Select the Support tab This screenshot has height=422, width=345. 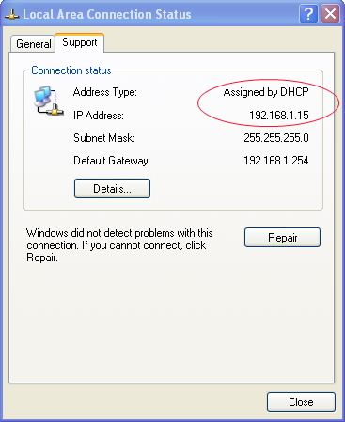[80, 42]
